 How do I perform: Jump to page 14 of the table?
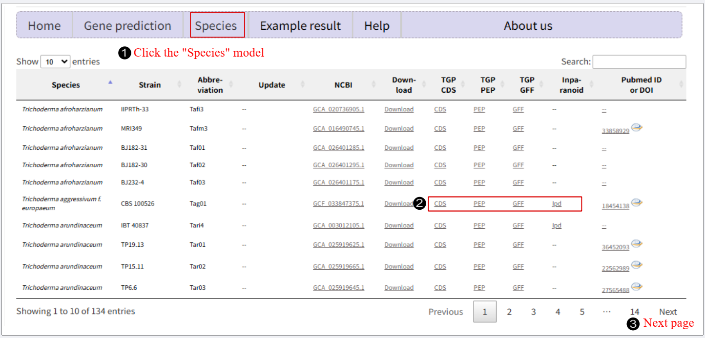point(634,312)
